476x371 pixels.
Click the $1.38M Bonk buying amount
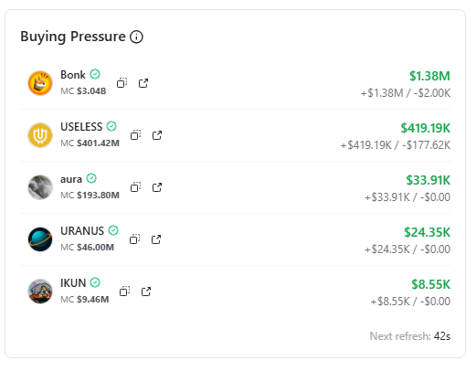429,76
